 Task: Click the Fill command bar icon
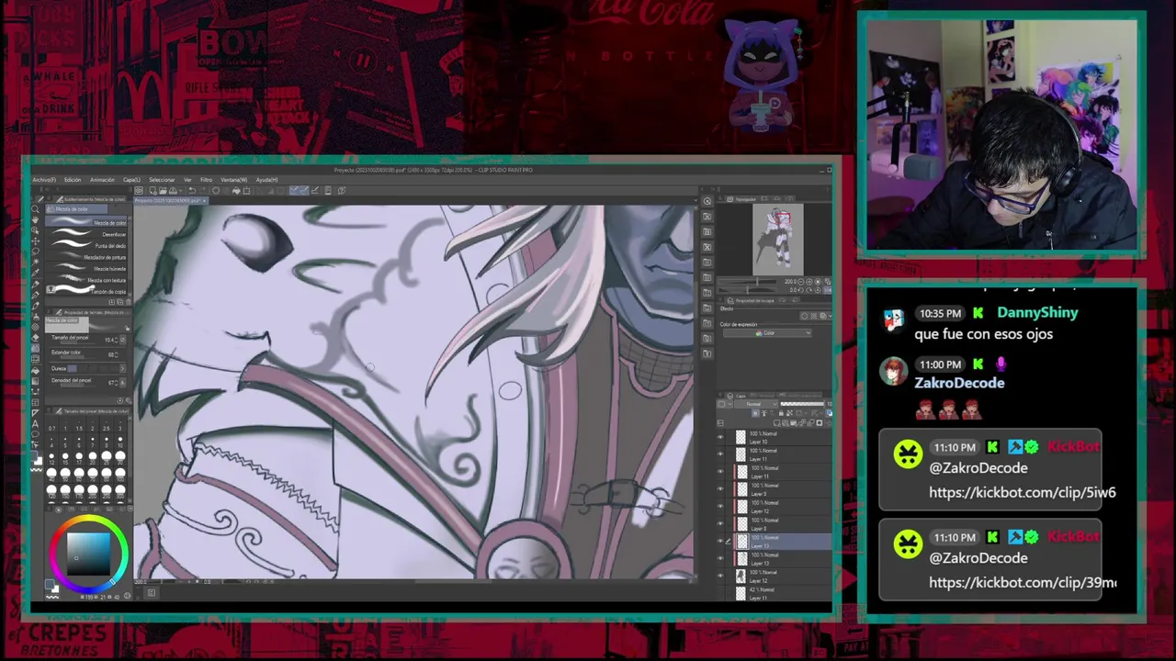pyautogui.click(x=236, y=191)
